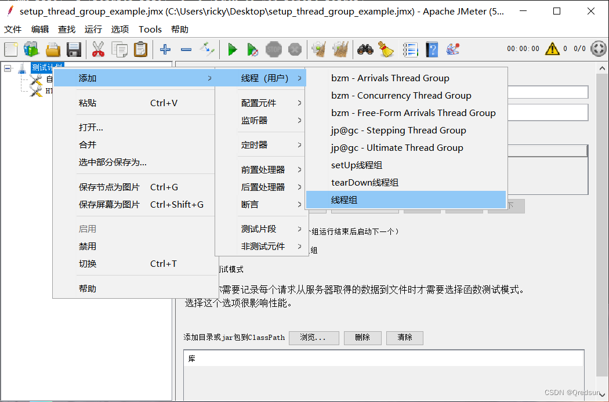Collapse the test plan tree node
Viewport: 609px width, 402px height.
[8, 68]
